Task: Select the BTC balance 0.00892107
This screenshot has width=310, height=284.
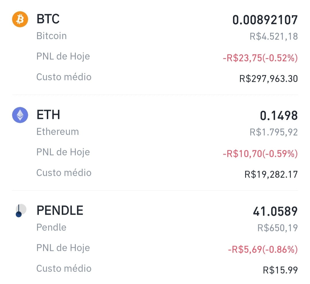Action: point(265,20)
